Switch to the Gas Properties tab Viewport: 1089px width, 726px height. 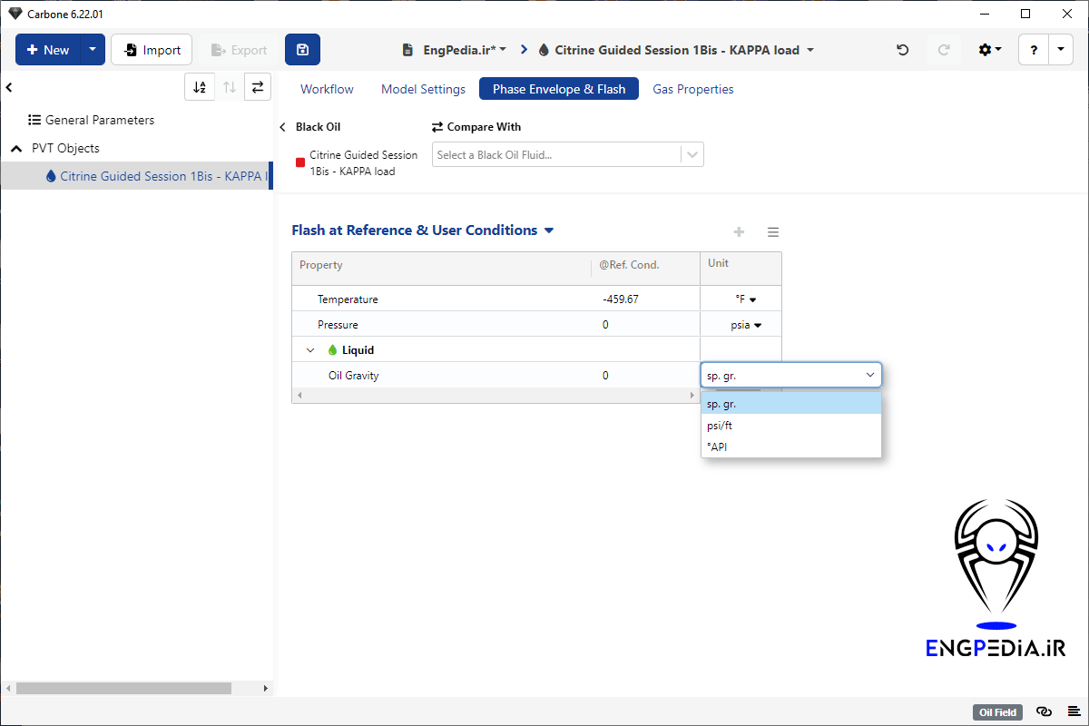pos(692,89)
